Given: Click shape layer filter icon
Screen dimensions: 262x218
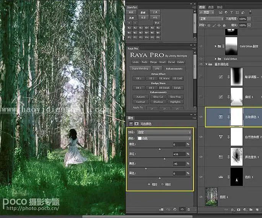Looking at the screenshot, I should pos(237,12).
